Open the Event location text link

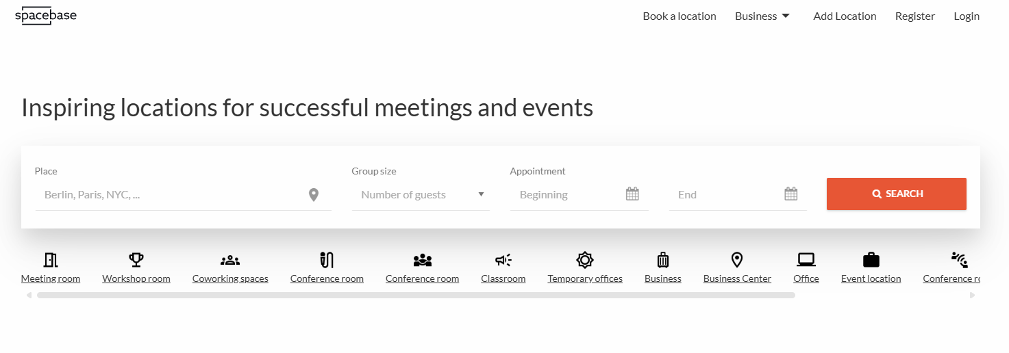871,278
